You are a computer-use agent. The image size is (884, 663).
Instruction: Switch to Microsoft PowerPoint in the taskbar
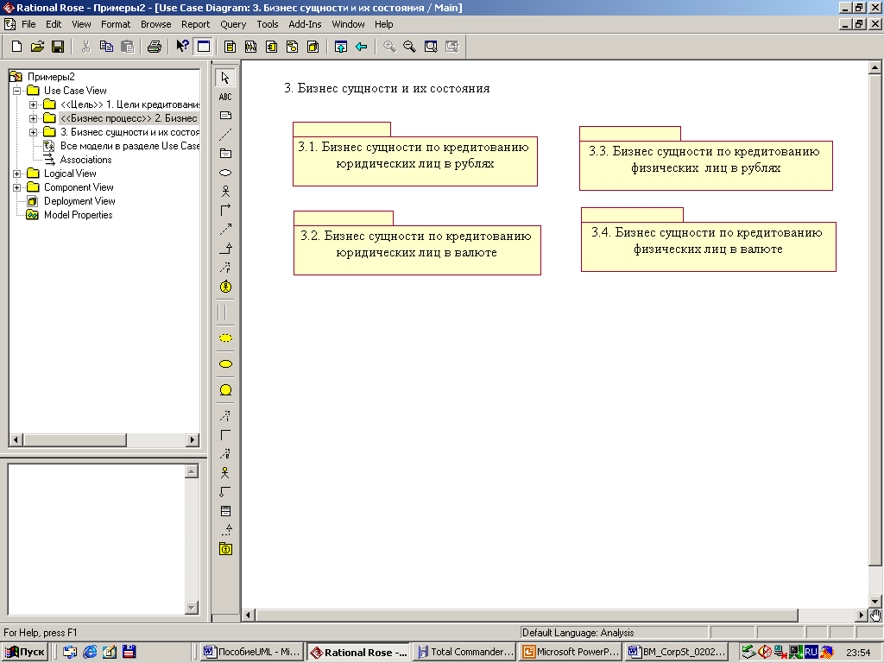(x=571, y=652)
